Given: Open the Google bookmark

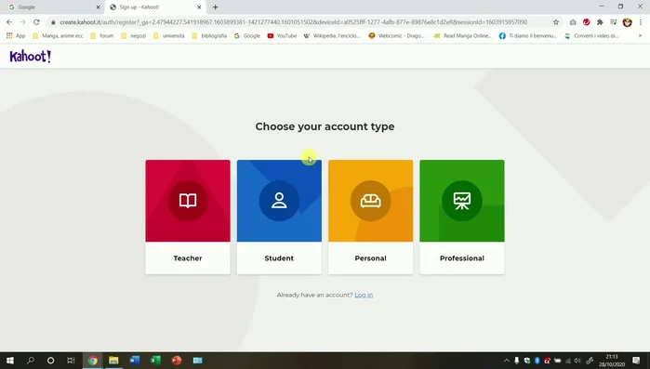Looking at the screenshot, I should tap(247, 36).
